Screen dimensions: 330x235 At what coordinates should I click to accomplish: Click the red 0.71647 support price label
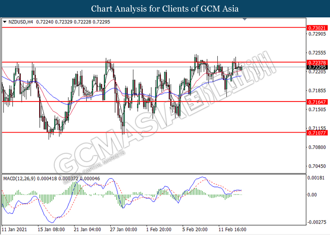click(316, 102)
